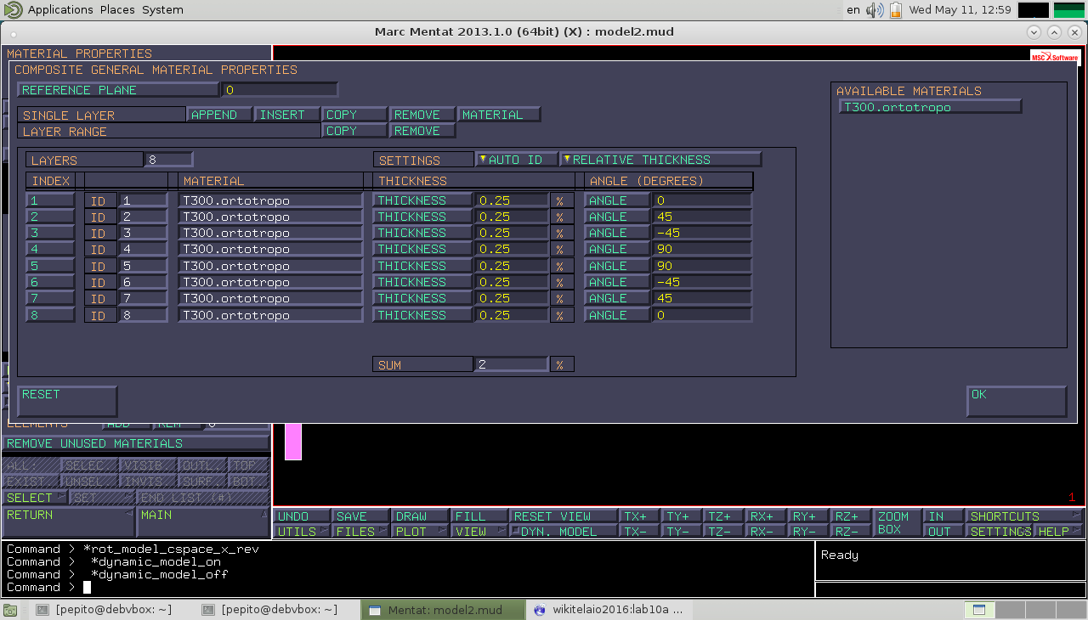Viewport: 1088px width, 620px height.
Task: Open the Places menu
Action: tap(116, 10)
